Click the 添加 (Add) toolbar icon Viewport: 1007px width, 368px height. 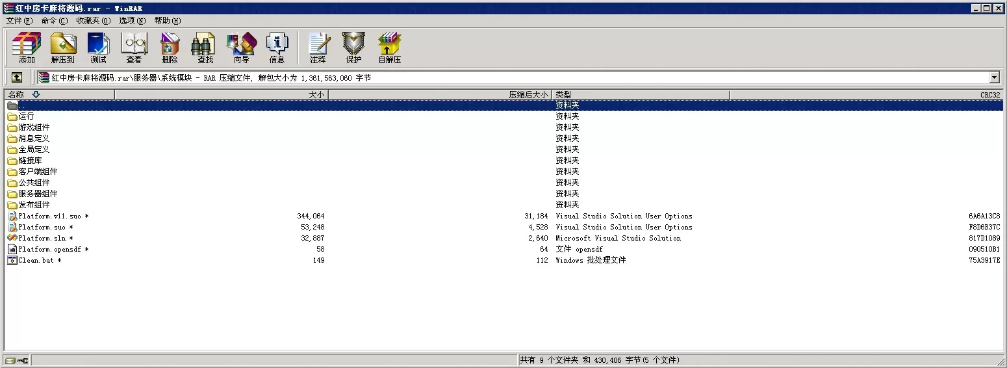coord(27,48)
